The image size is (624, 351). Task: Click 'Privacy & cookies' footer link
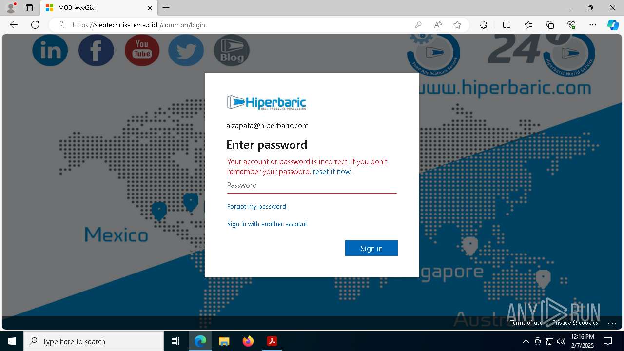[x=575, y=323]
